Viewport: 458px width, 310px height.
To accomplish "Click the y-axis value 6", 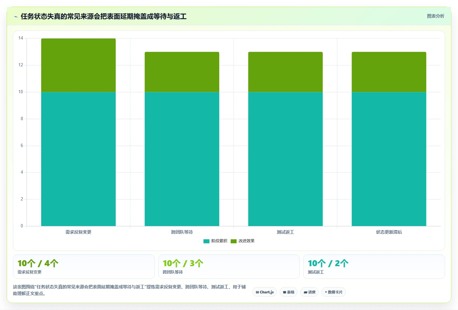I will 22,146.
